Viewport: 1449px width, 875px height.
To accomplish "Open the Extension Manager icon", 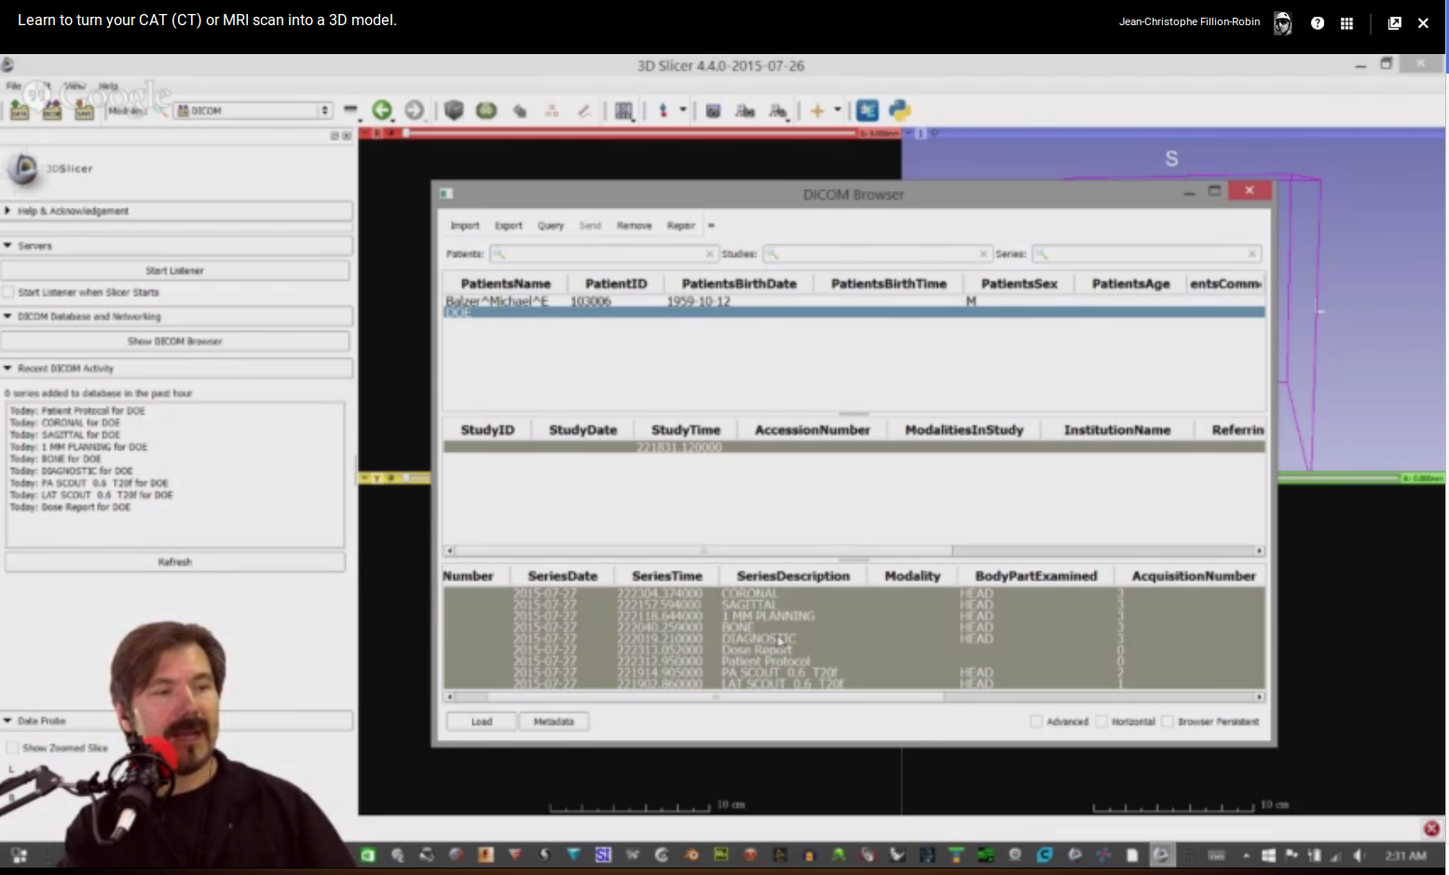I will click(868, 110).
